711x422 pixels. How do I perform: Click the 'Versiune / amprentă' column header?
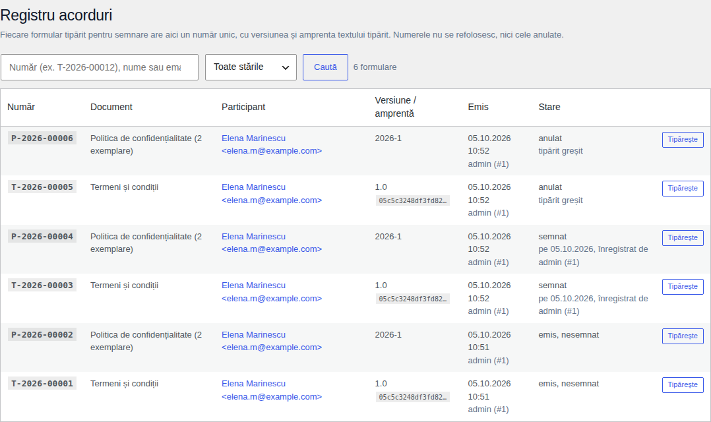[x=396, y=107]
